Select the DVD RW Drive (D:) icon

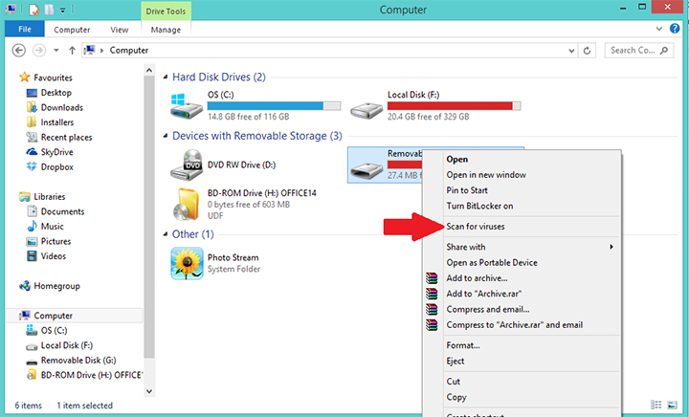(x=187, y=165)
